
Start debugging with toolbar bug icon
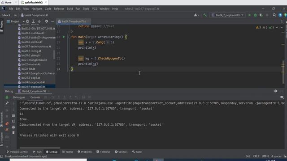tap(255, 15)
